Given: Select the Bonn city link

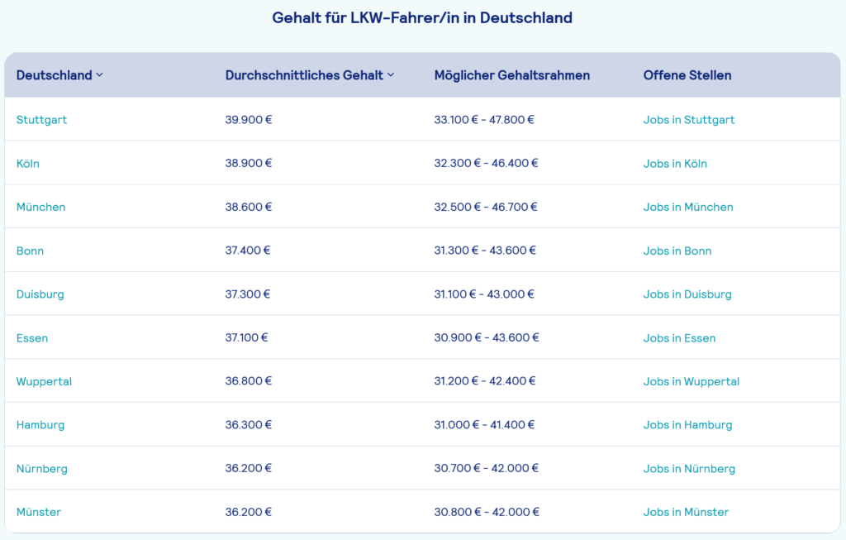Looking at the screenshot, I should (x=30, y=251).
